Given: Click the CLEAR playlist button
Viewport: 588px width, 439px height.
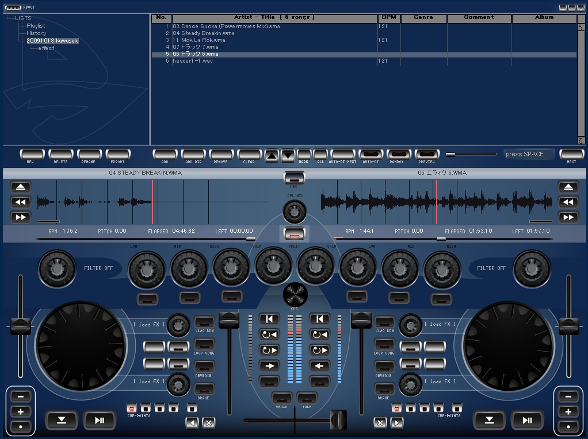Looking at the screenshot, I should 249,155.
